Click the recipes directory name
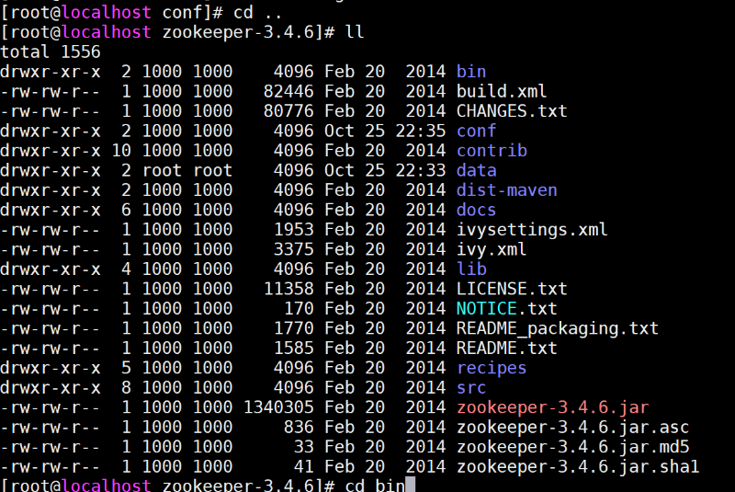The width and height of the screenshot is (735, 492). click(492, 368)
